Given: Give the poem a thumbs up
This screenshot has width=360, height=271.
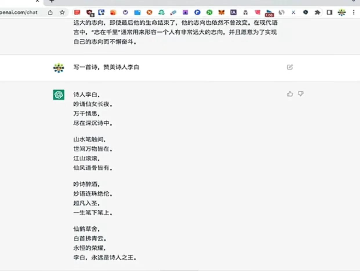Looking at the screenshot, I should pyautogui.click(x=290, y=94).
